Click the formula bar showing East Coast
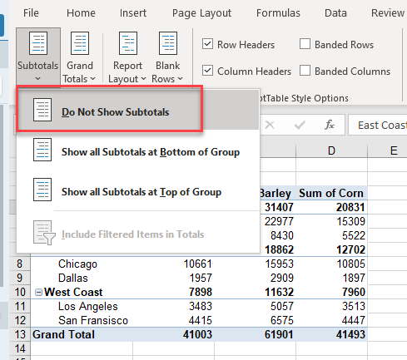The image size is (407, 360). 378,126
